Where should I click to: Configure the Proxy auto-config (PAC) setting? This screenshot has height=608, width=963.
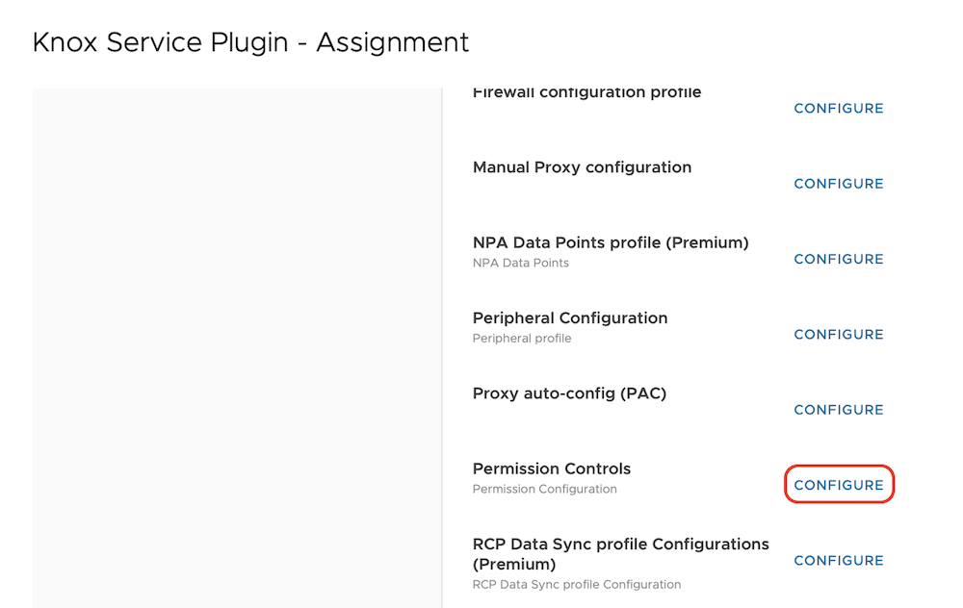pos(838,410)
